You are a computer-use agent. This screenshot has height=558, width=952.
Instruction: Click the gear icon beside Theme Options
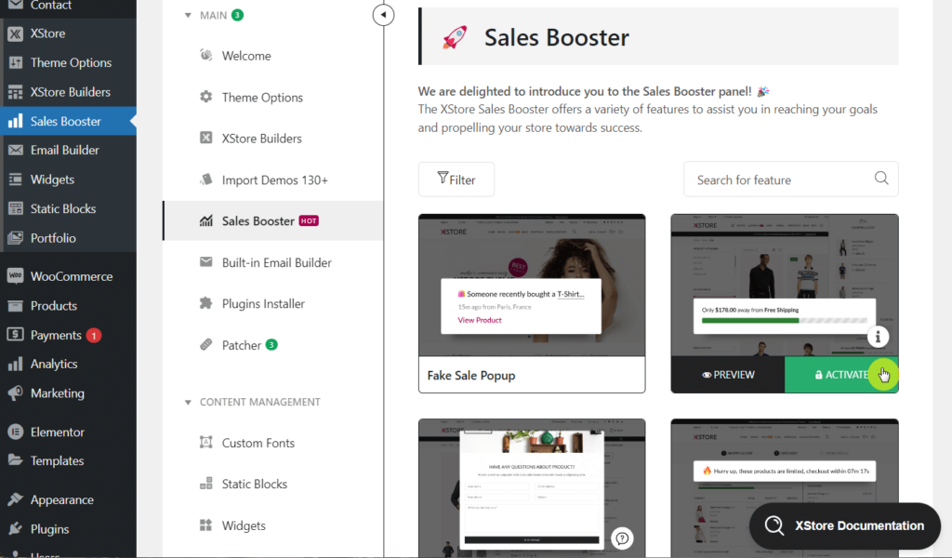[206, 97]
